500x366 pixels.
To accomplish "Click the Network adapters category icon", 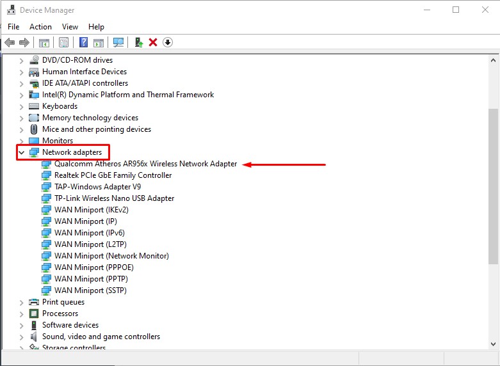I will click(x=34, y=152).
